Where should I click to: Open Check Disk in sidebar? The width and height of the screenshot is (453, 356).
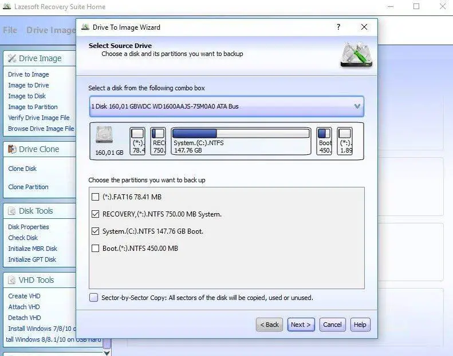(x=23, y=238)
